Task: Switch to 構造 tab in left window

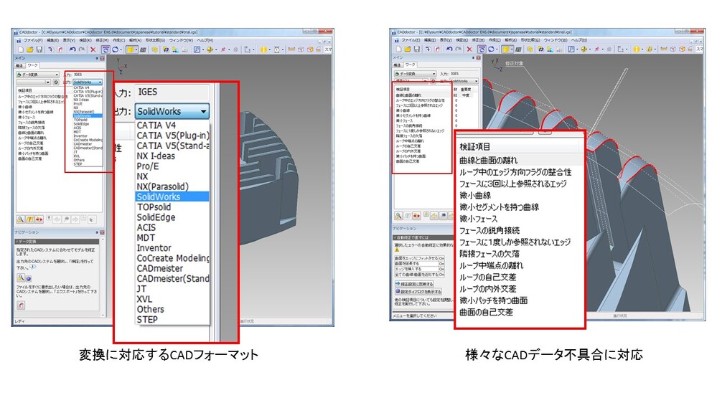Action: pos(20,66)
